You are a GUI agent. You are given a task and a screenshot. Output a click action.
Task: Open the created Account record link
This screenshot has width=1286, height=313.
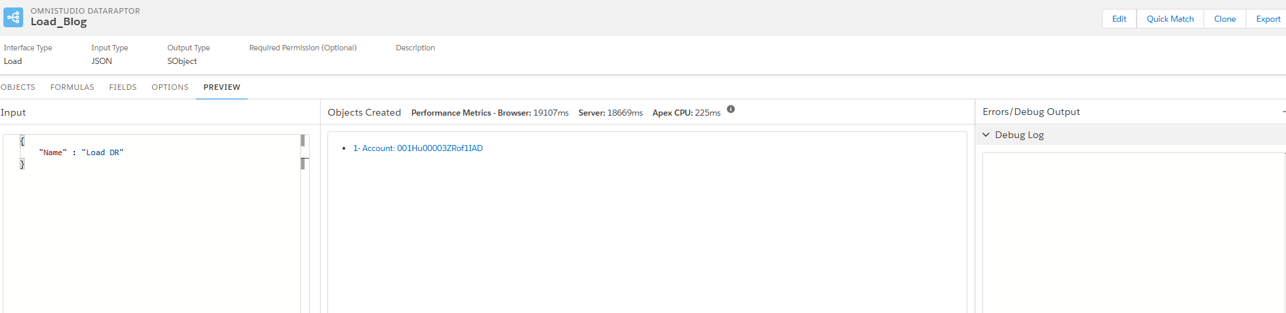tap(418, 148)
